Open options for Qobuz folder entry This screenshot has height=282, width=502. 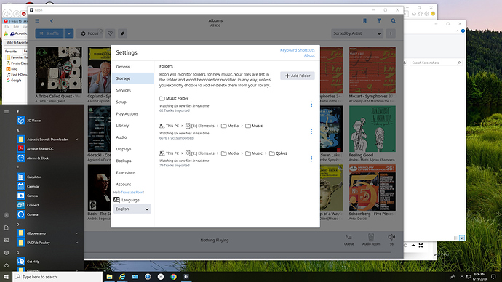[311, 159]
